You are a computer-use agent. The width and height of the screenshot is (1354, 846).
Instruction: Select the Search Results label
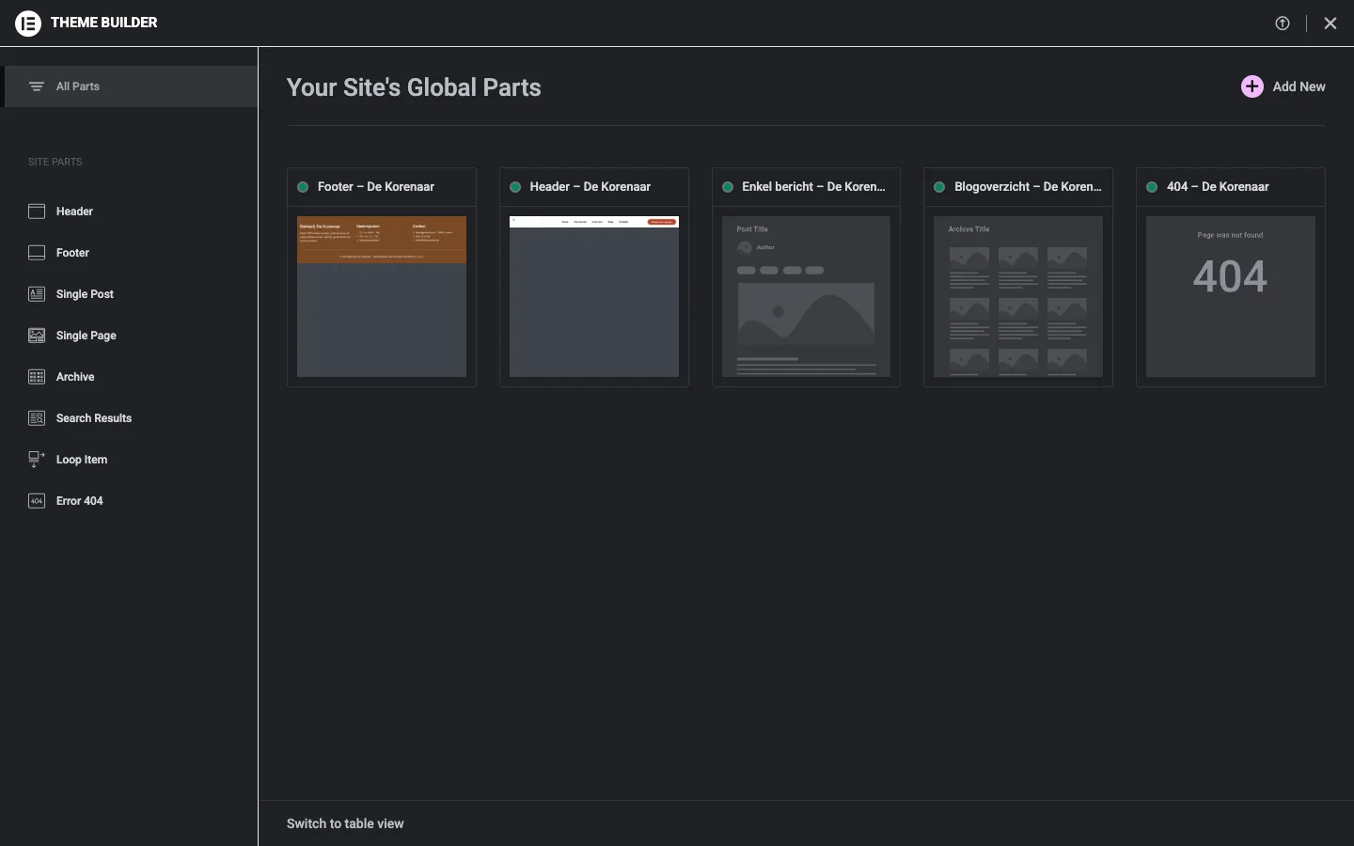click(x=94, y=418)
